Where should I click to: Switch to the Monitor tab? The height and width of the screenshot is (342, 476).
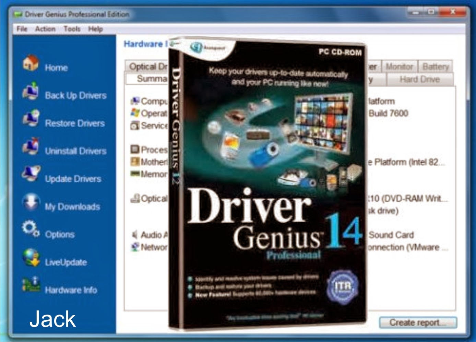399,67
